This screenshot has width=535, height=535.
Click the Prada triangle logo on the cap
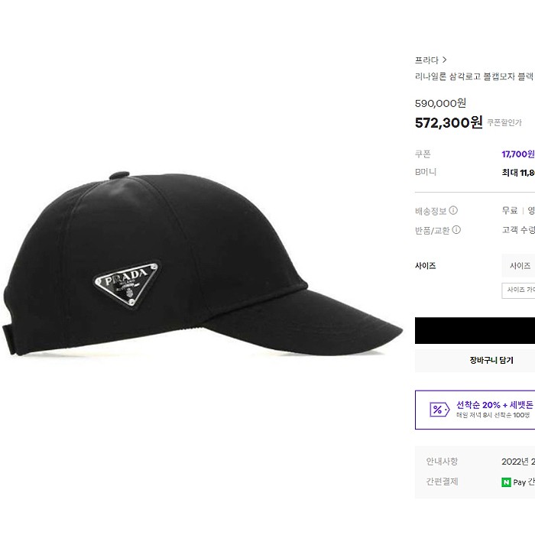[127, 284]
